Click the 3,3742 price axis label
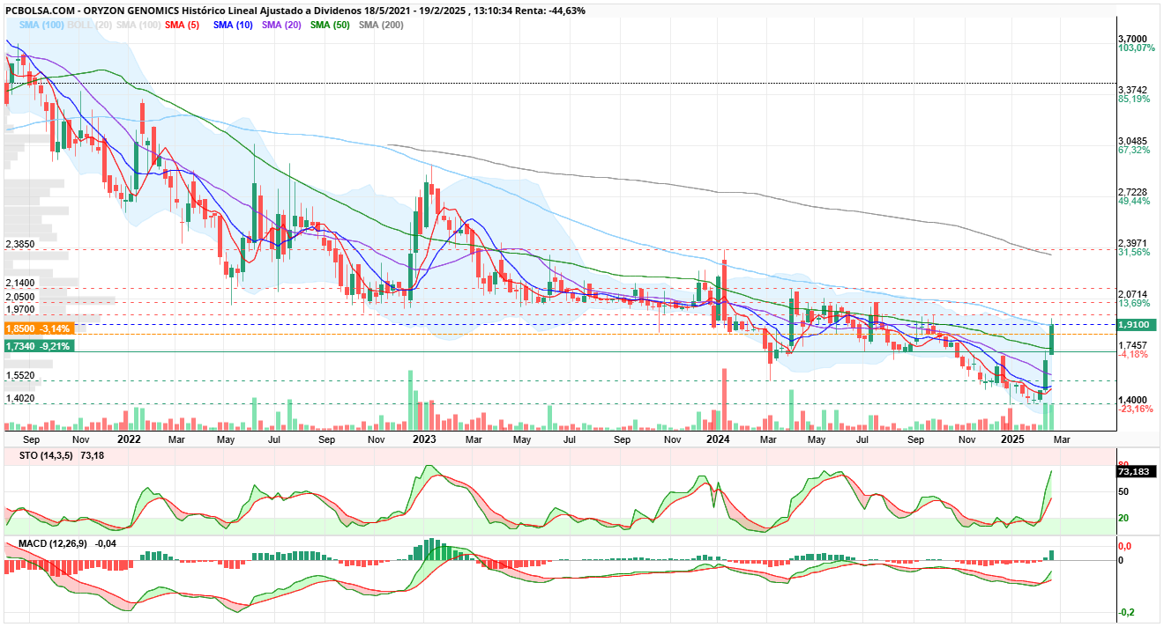Viewport: 1164px width, 627px height. pos(1133,90)
